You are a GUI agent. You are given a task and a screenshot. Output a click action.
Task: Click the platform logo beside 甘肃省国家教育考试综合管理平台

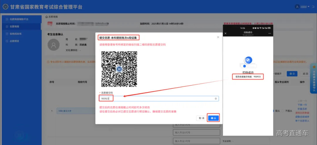pos(6,7)
